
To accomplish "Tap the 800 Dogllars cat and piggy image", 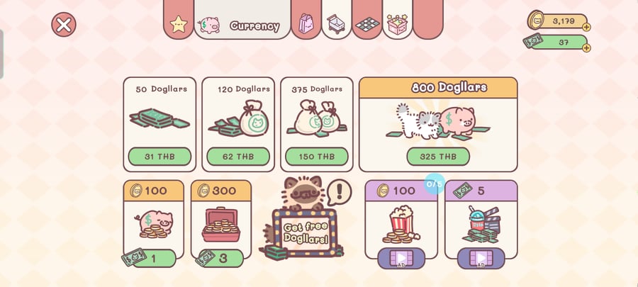I will [438, 122].
